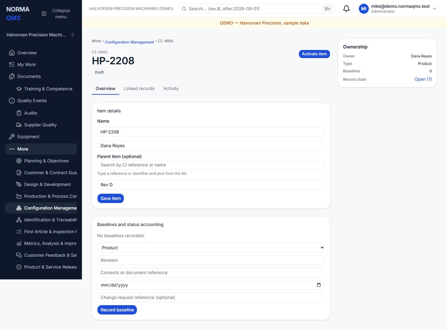This screenshot has height=330, width=447.
Task: Follow the Configuration Management breadcrumb link
Action: click(129, 42)
